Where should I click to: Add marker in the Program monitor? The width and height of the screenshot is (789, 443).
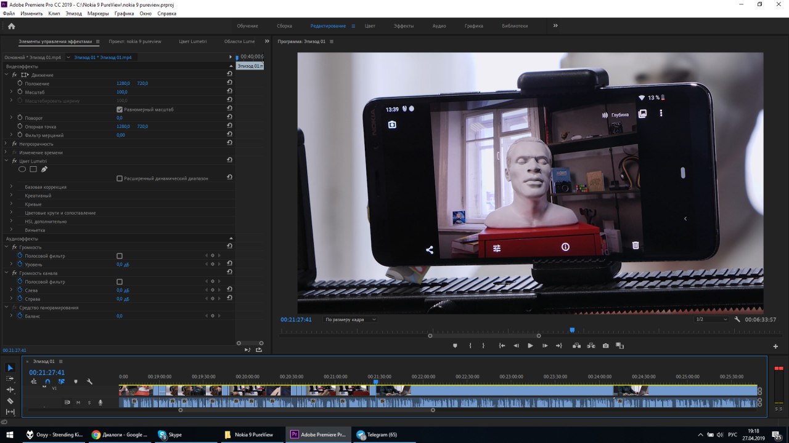[455, 346]
